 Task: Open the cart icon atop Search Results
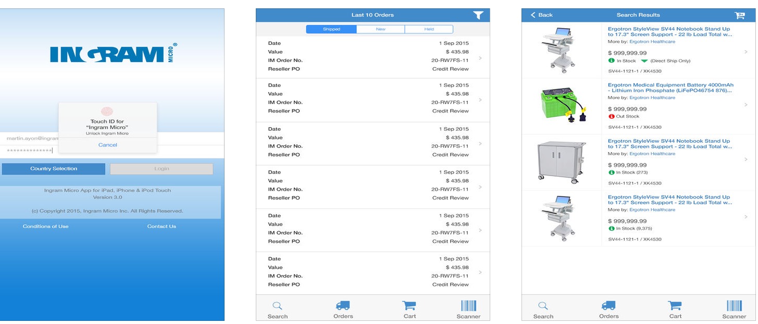pos(740,15)
